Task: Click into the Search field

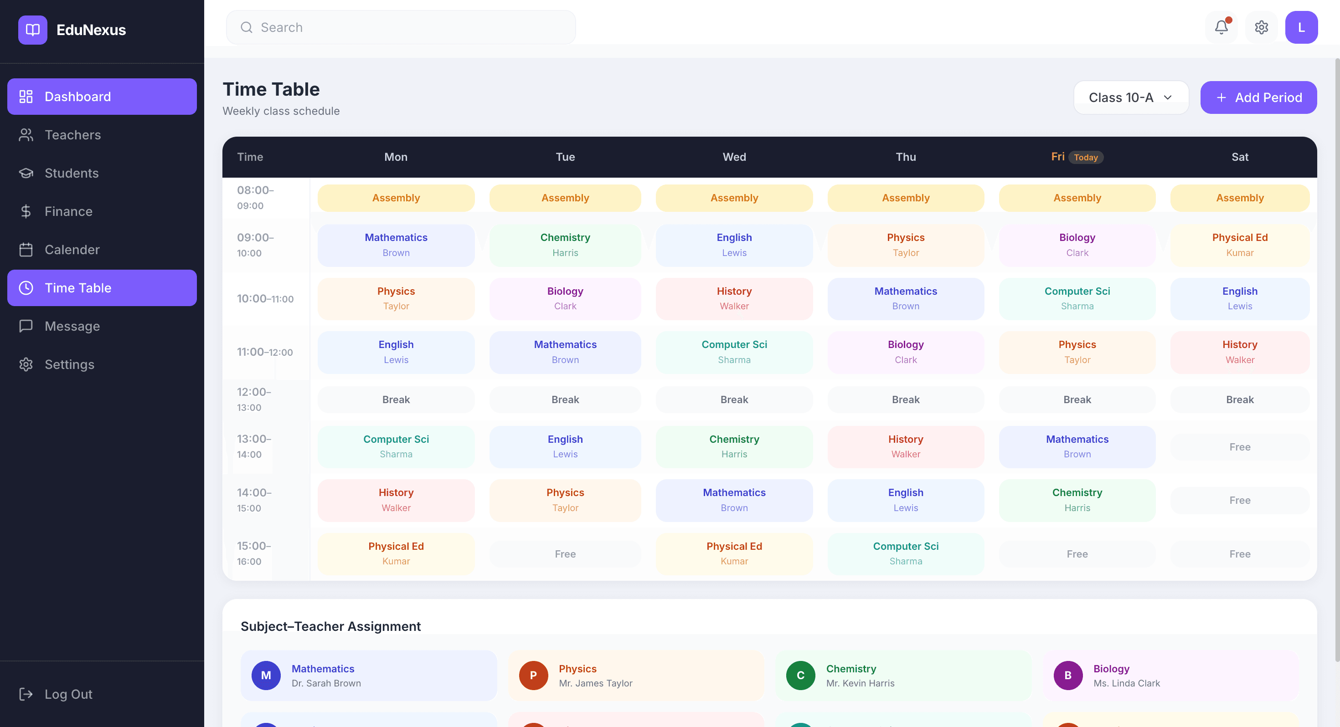Action: pyautogui.click(x=401, y=27)
